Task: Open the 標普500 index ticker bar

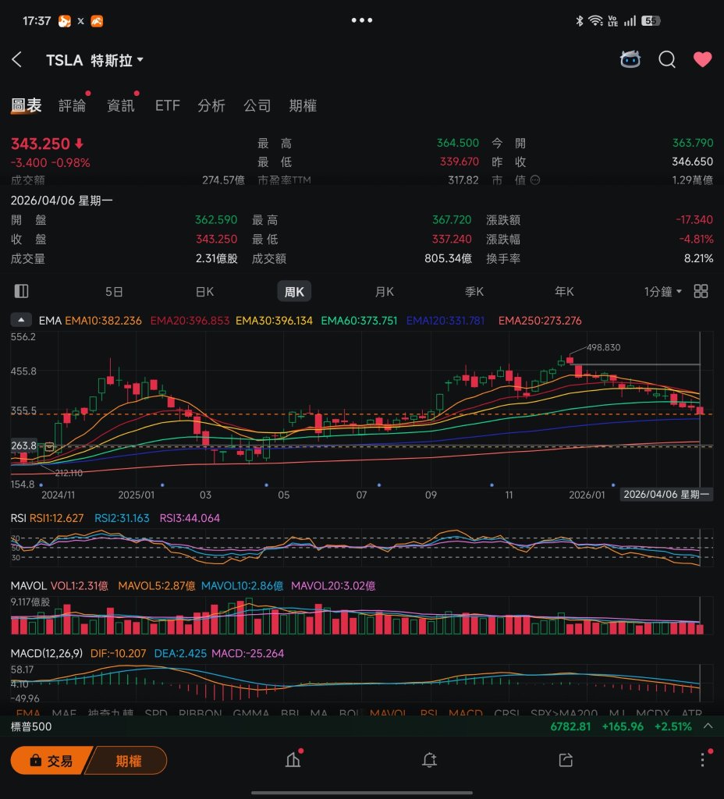Action: coord(362,726)
